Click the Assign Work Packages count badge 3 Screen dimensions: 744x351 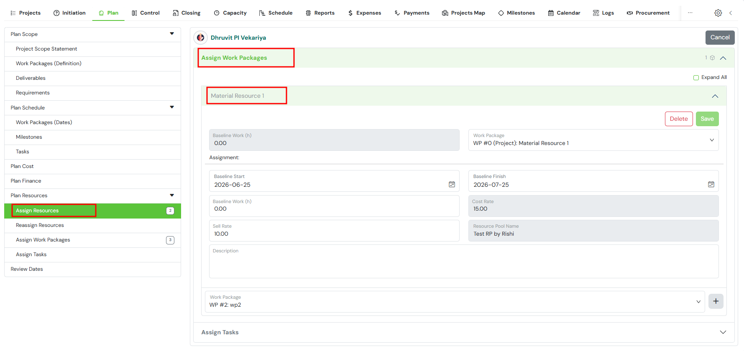(170, 240)
